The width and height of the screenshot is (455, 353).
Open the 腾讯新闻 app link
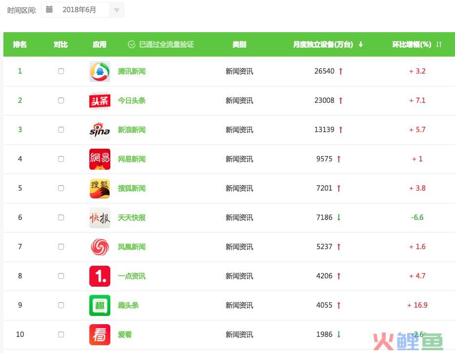pos(132,71)
